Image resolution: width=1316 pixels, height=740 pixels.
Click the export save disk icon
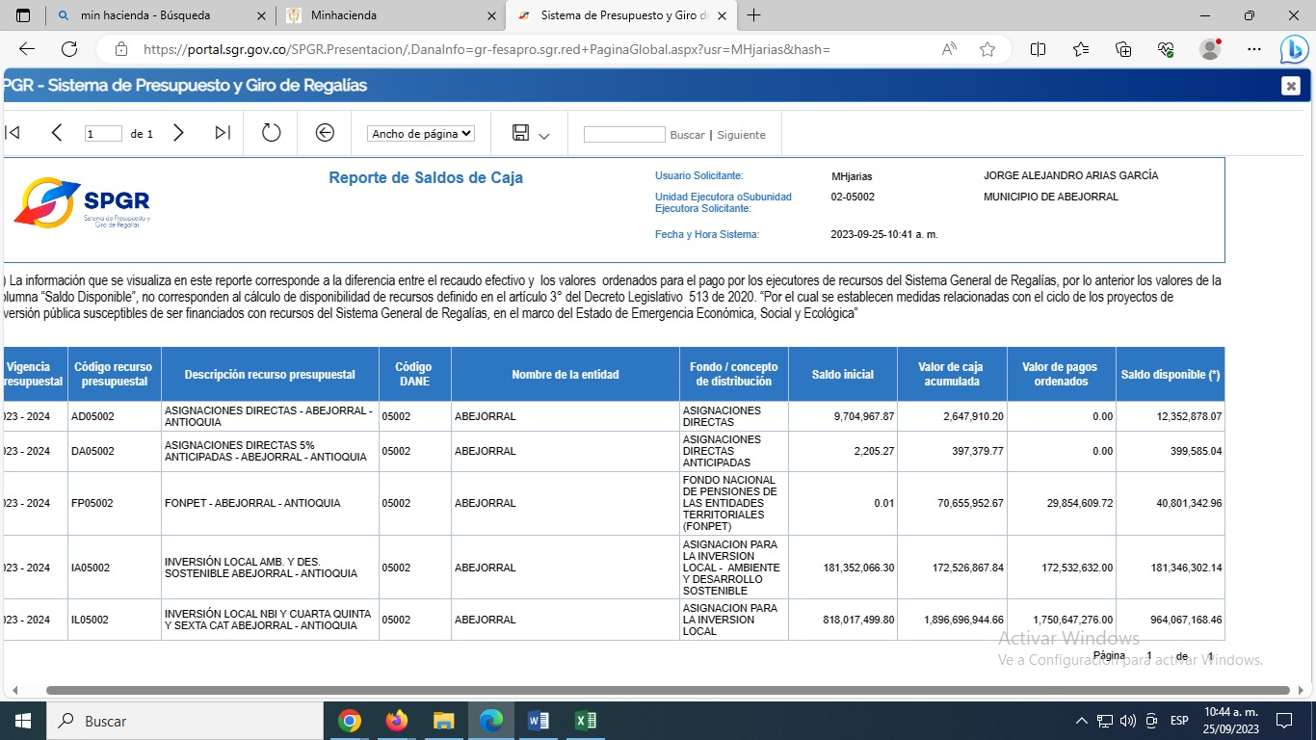[521, 133]
